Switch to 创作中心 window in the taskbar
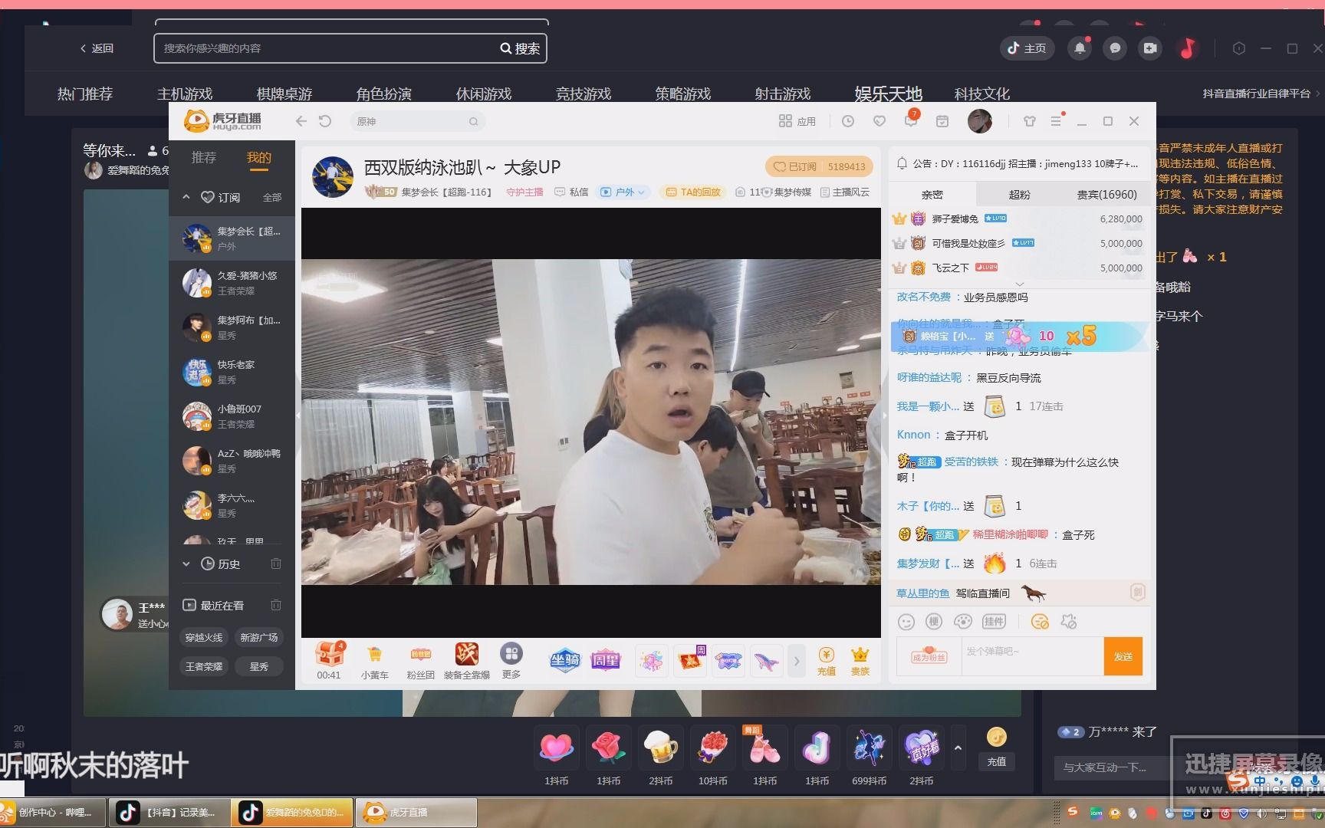1325x828 pixels. coord(52,813)
